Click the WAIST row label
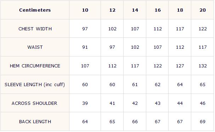Image resolution: width=215 pixels, height=132 pixels. coord(35,47)
